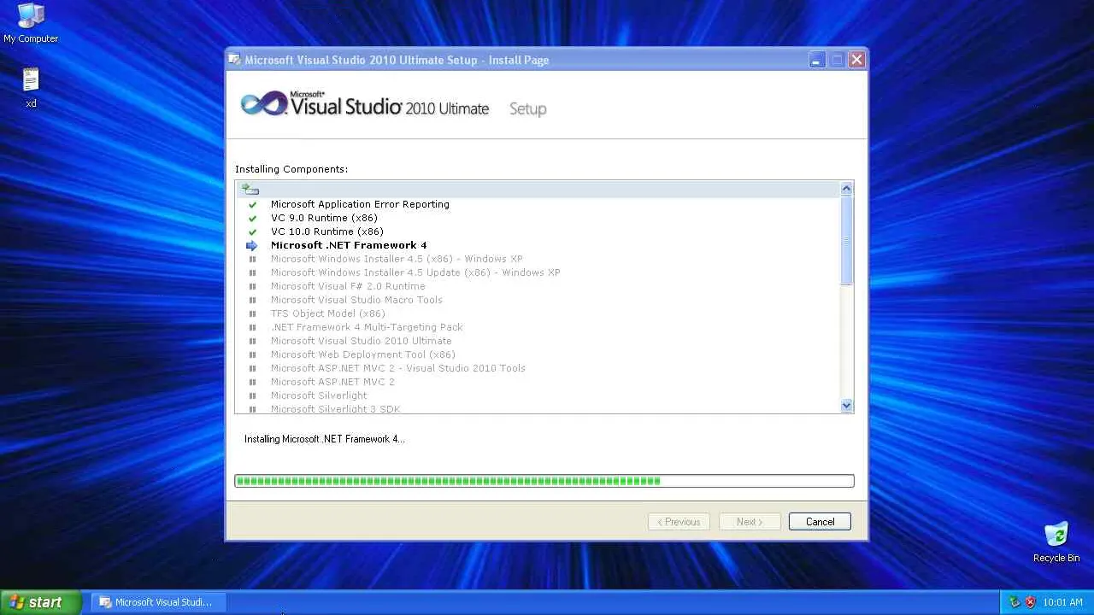This screenshot has height=615, width=1094.
Task: Click the pending icon beside the Microsoft Silverlight row
Action: pos(252,396)
